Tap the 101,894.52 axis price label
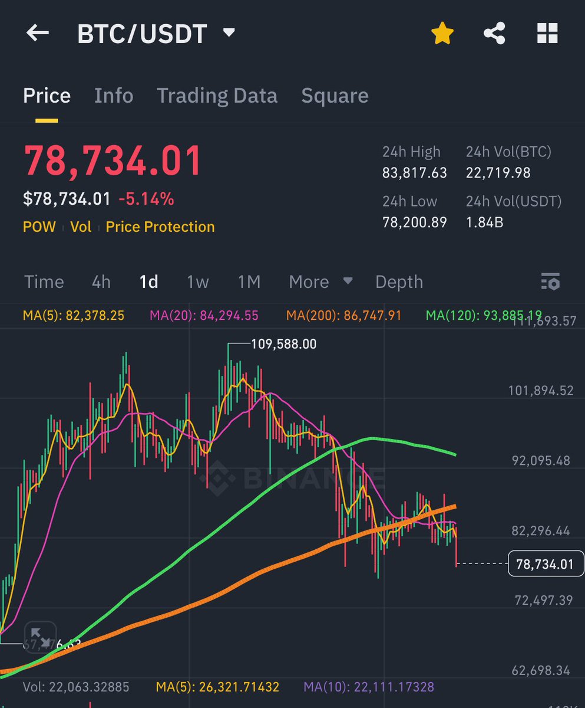The width and height of the screenshot is (585, 708). 541,391
